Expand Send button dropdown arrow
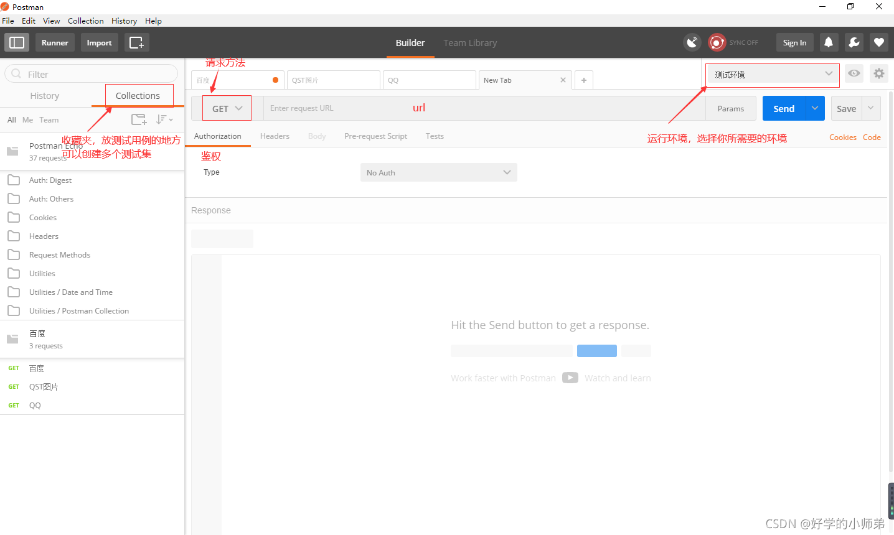894x535 pixels. click(x=815, y=108)
